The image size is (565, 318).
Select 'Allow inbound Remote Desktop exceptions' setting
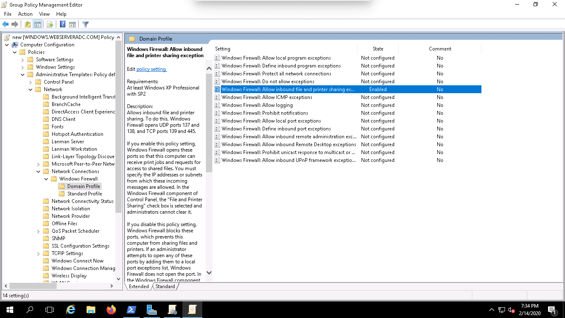point(289,145)
